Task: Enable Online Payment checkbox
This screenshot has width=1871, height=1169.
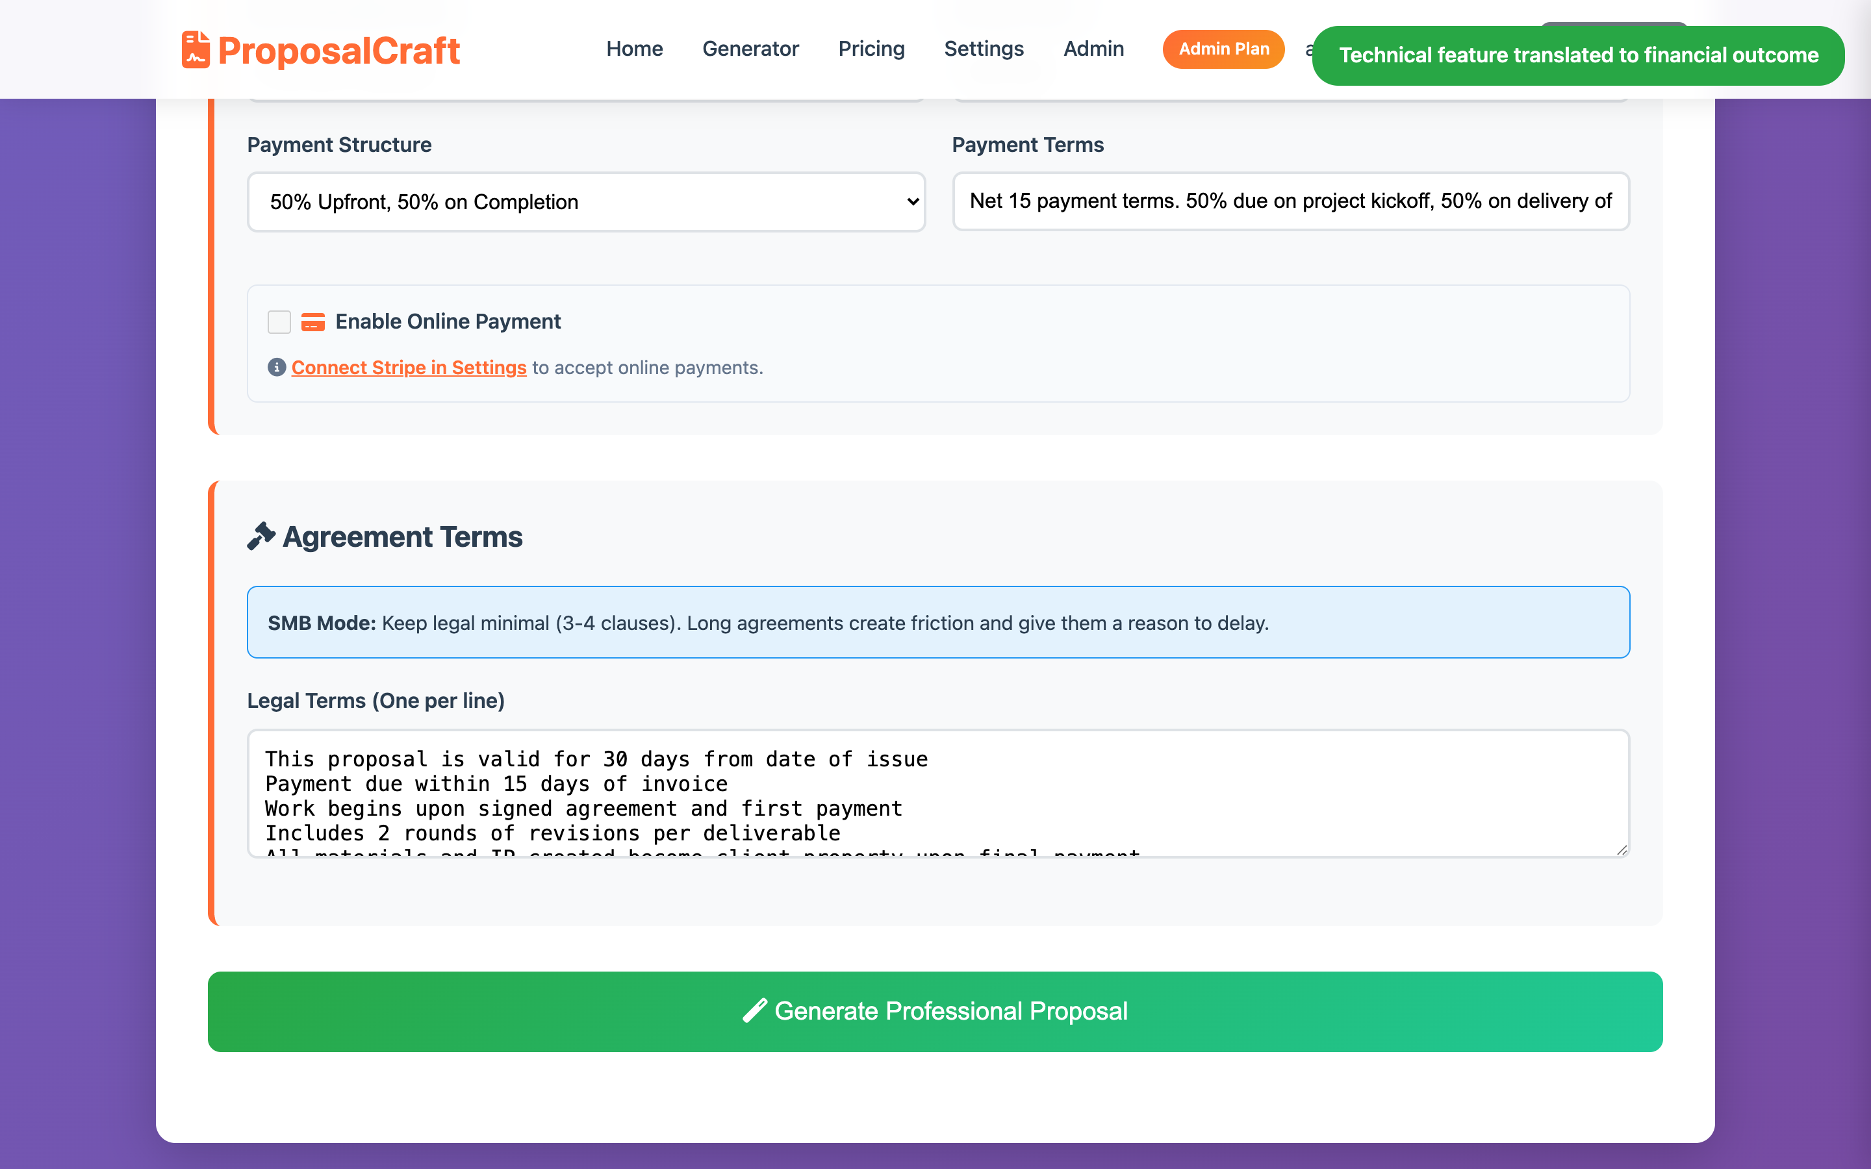Action: click(x=279, y=321)
